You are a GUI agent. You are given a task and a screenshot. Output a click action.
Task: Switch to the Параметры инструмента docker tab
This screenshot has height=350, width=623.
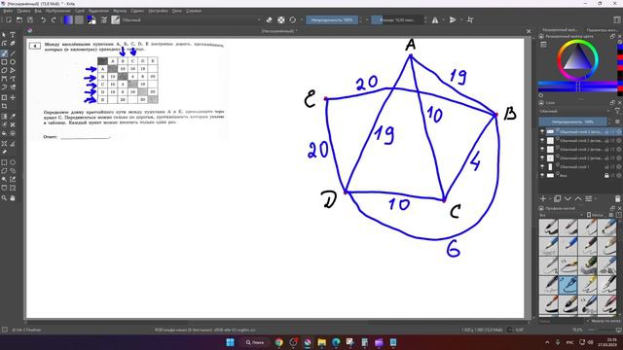tap(602, 30)
